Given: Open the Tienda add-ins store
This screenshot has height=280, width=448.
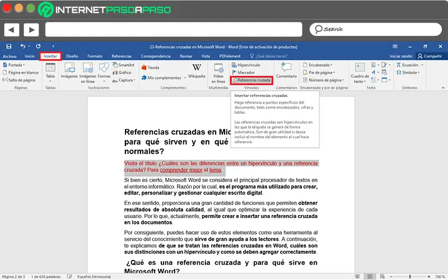Looking at the screenshot, I should tap(150, 68).
